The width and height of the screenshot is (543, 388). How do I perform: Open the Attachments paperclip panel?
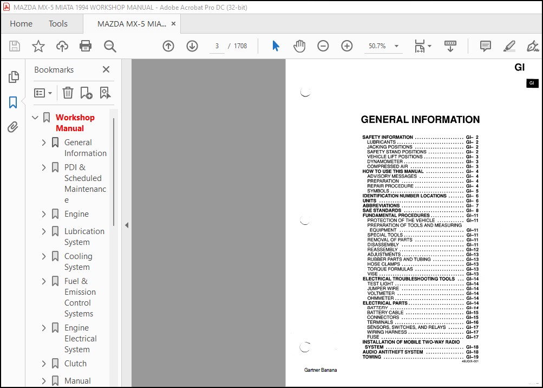pos(13,127)
